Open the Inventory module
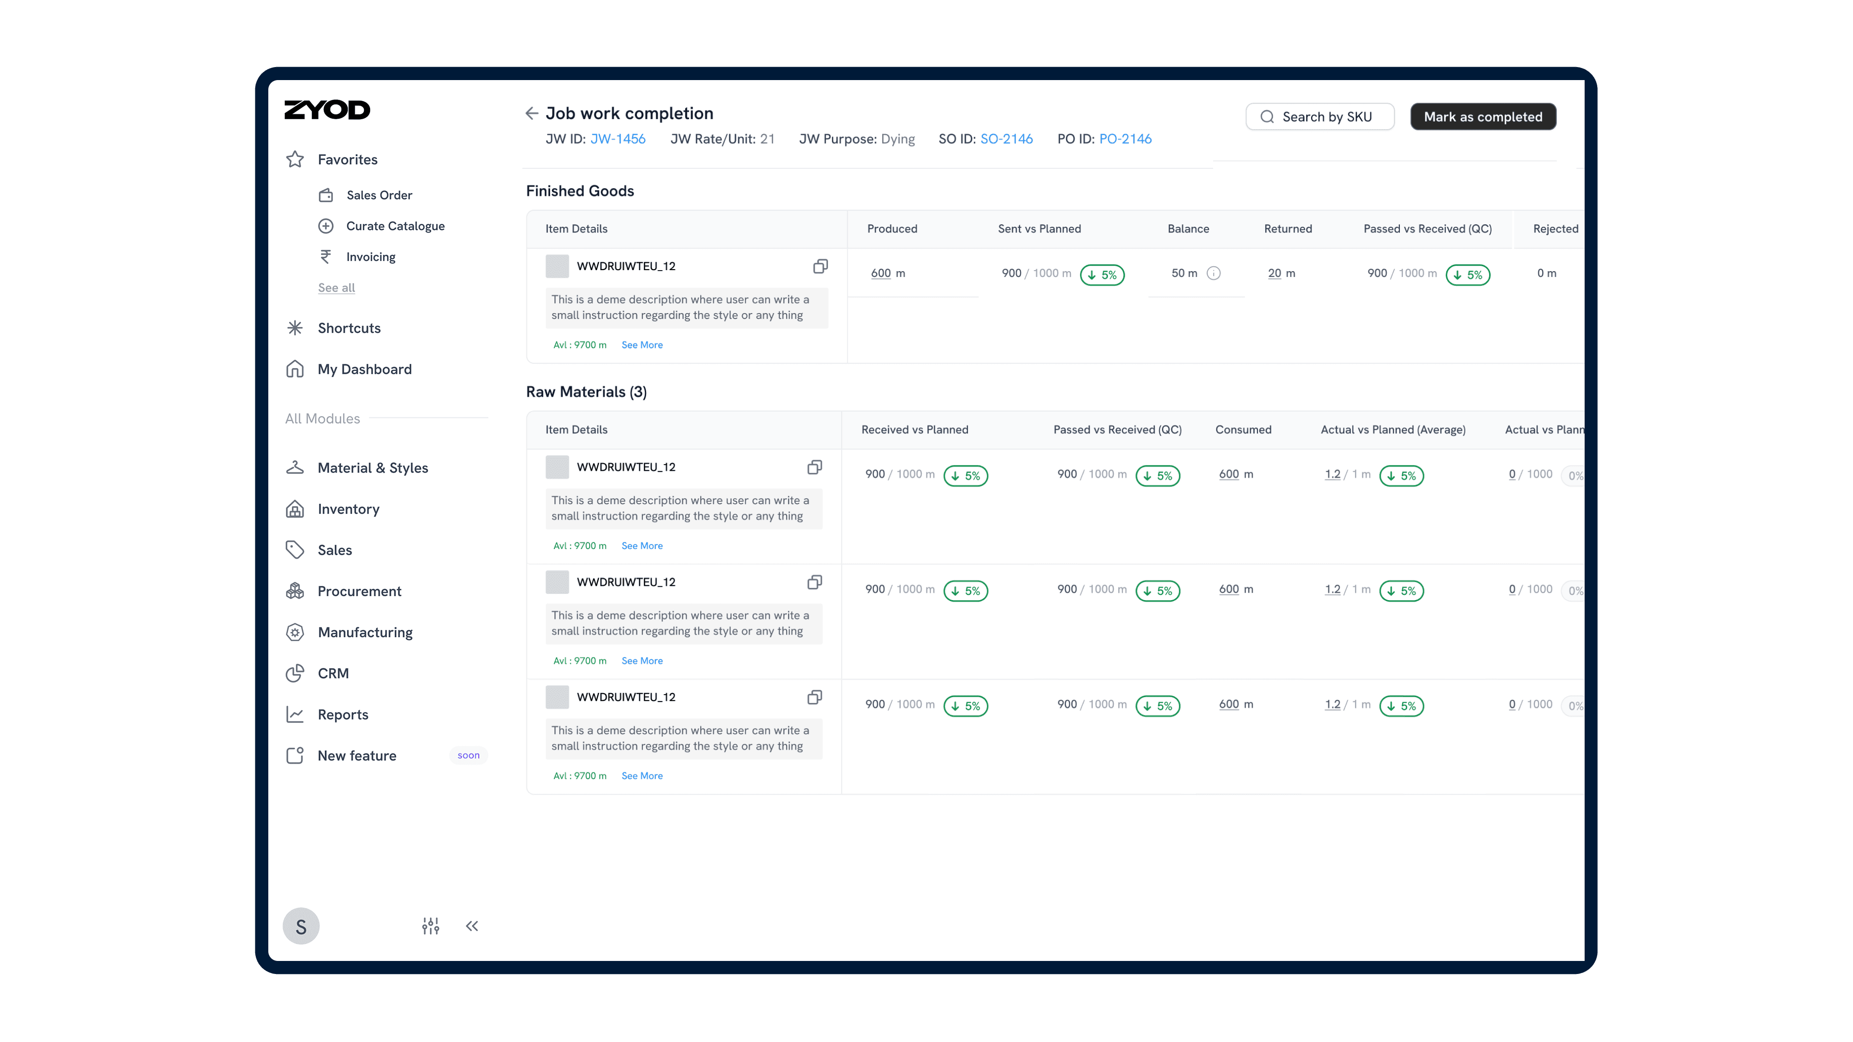The image size is (1853, 1042). tap(348, 509)
